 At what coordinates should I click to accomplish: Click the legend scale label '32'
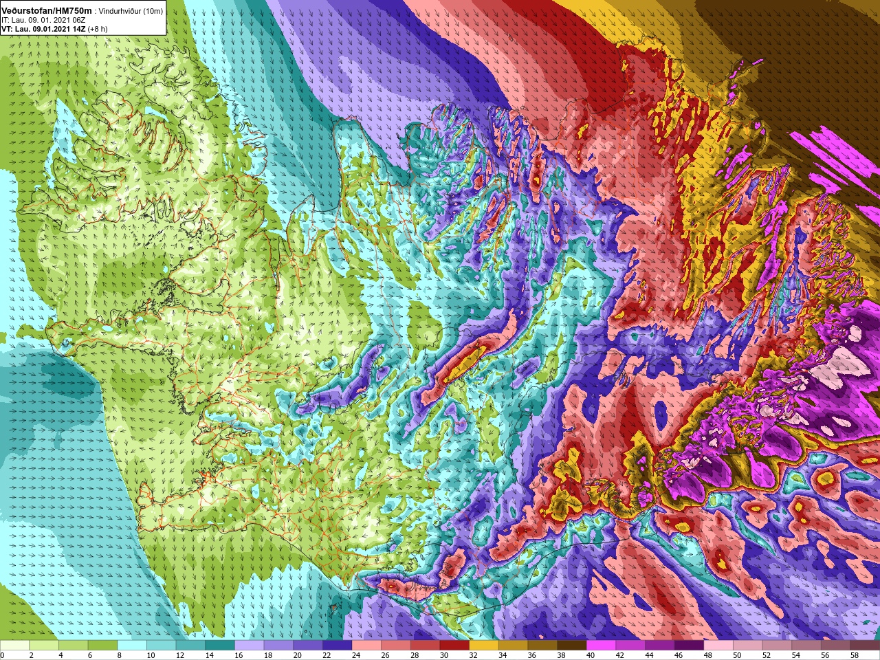click(474, 656)
